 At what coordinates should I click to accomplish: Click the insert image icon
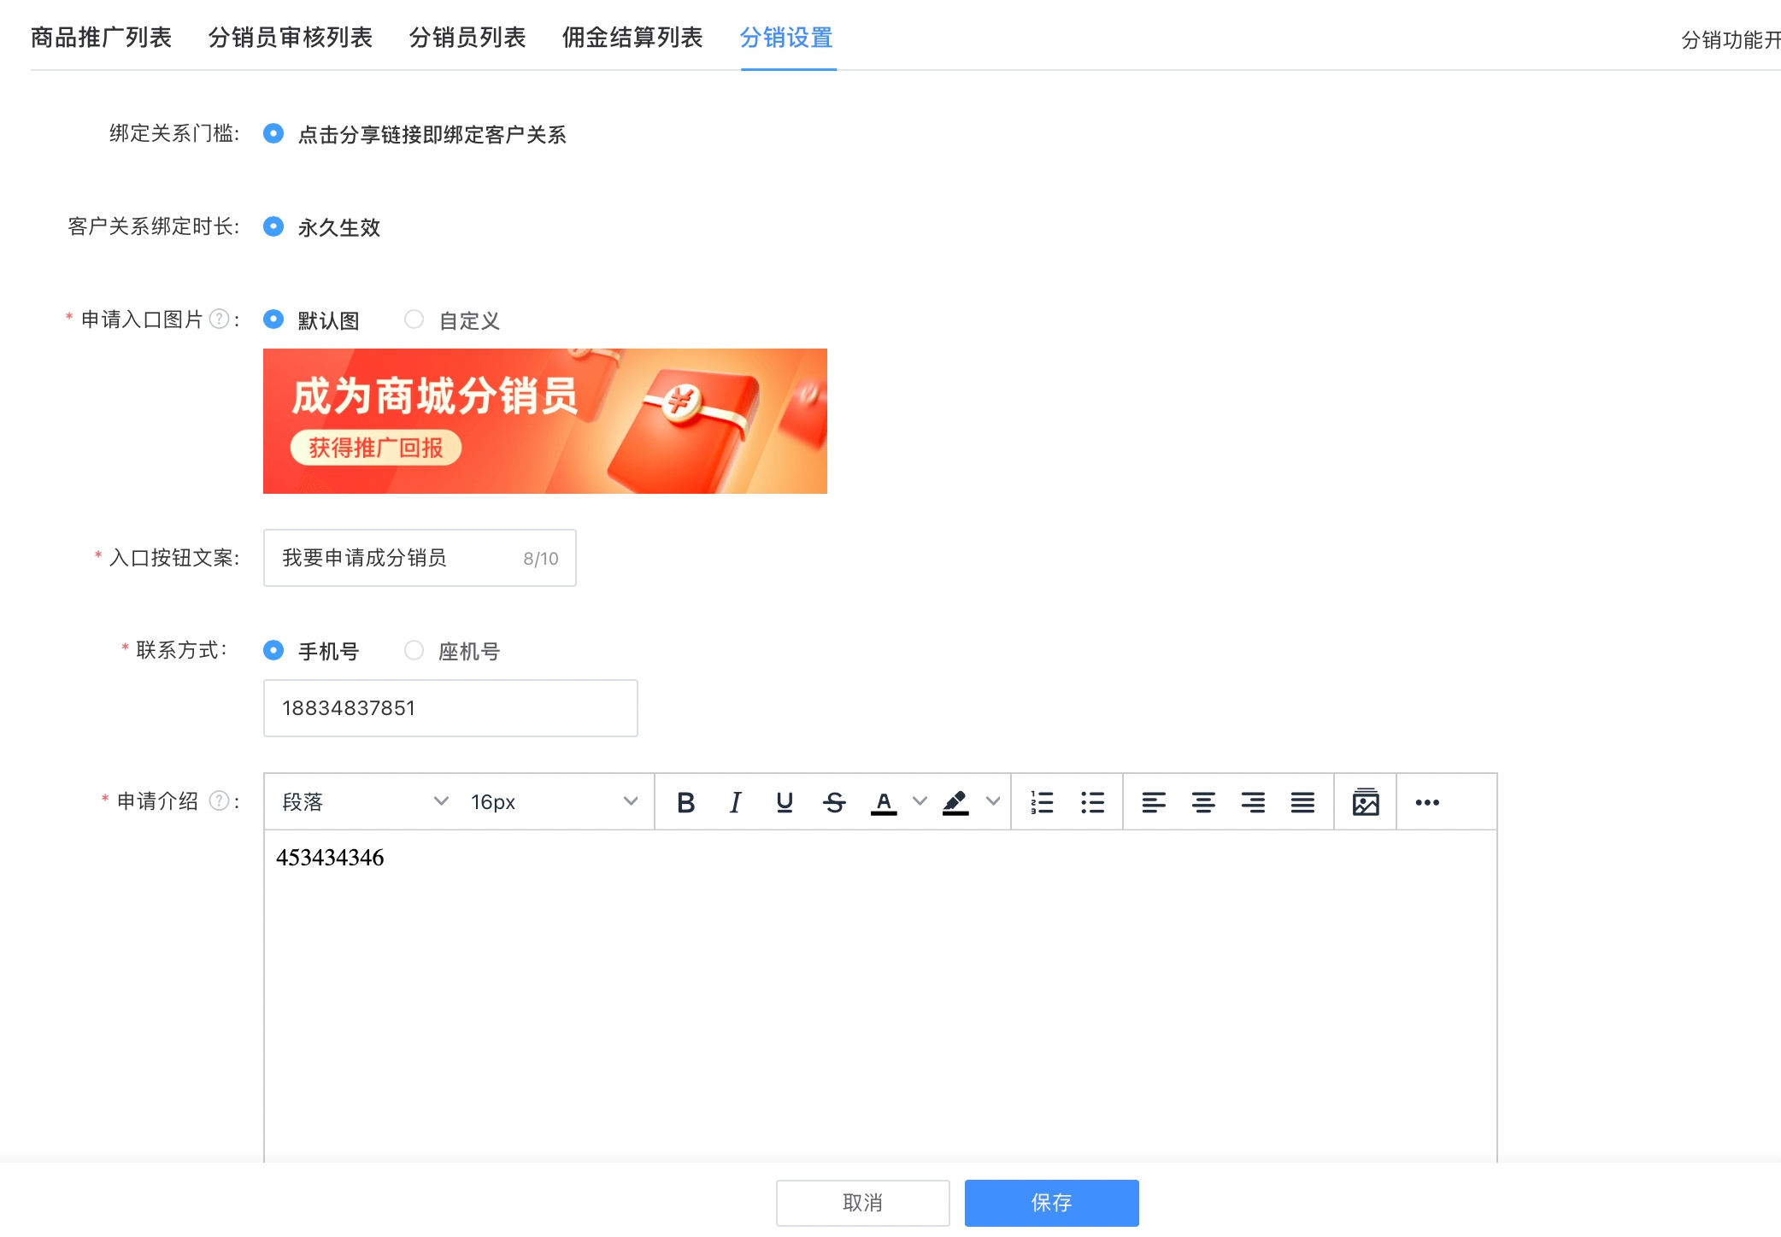tap(1366, 802)
